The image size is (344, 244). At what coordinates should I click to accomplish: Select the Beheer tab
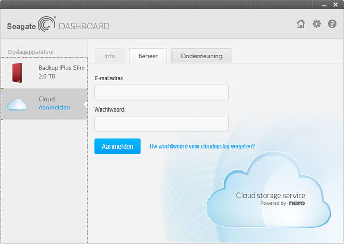[148, 56]
